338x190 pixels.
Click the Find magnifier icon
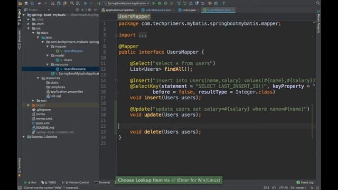[x=72, y=3]
